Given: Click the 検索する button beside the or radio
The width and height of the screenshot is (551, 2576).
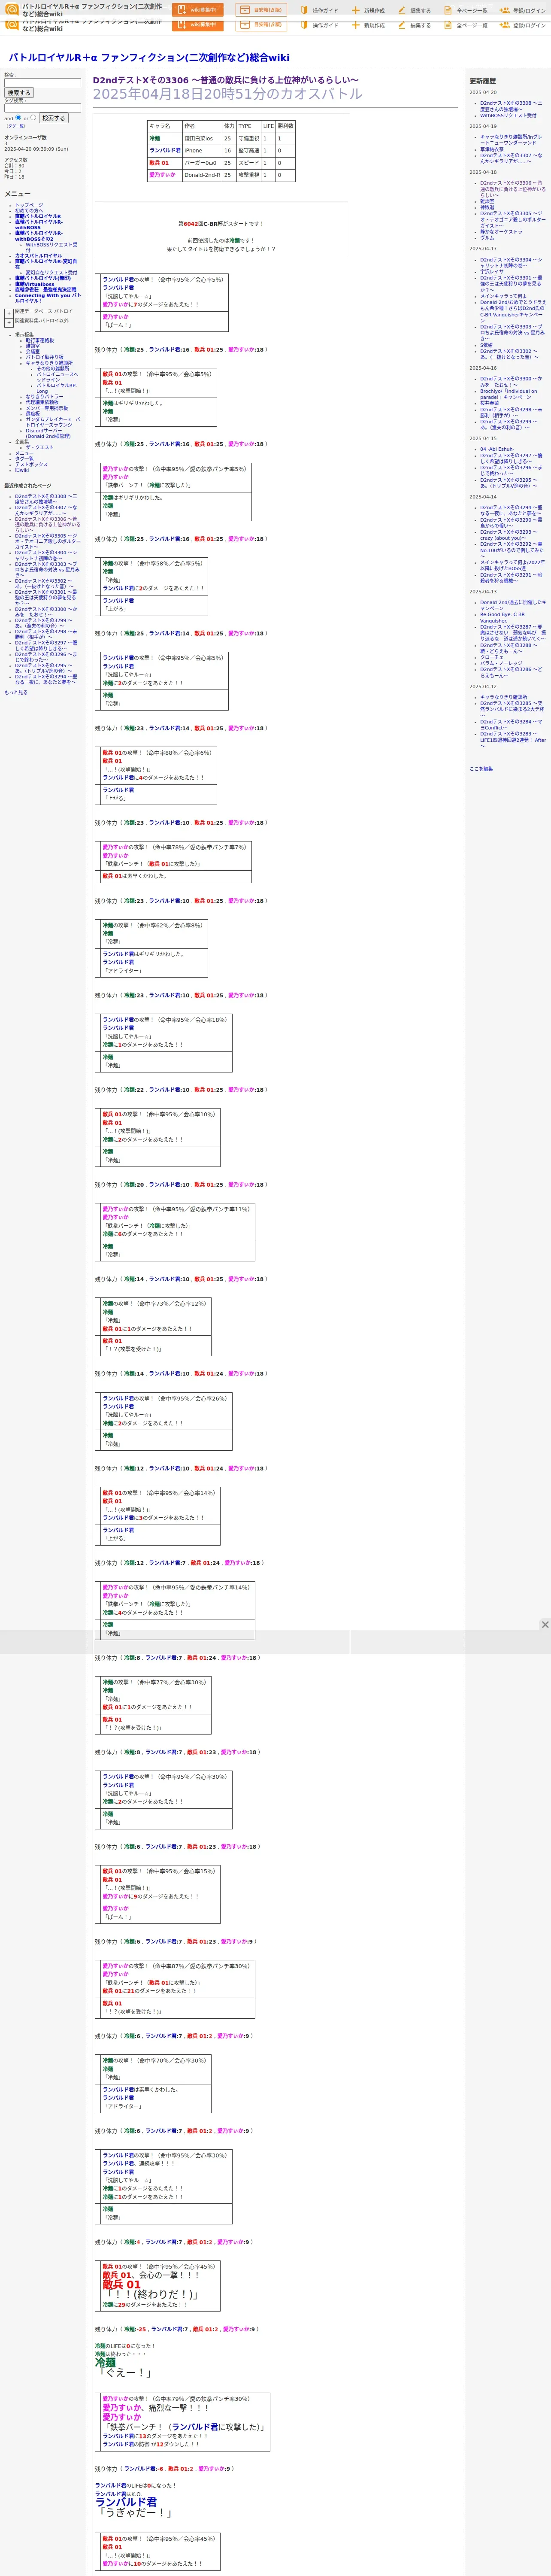Looking at the screenshot, I should (53, 118).
